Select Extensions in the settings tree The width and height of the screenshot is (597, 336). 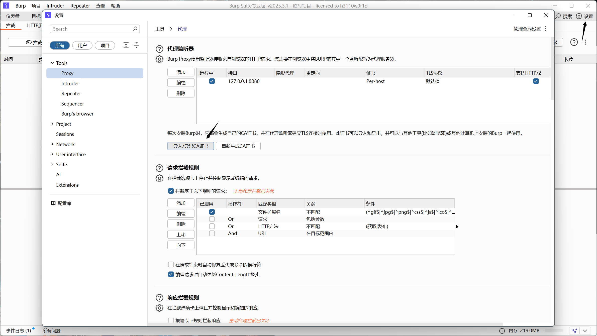[67, 185]
